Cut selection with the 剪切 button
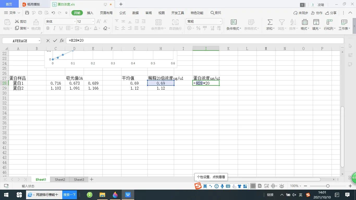 coord(21,21)
